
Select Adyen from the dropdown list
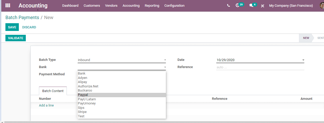point(121,78)
